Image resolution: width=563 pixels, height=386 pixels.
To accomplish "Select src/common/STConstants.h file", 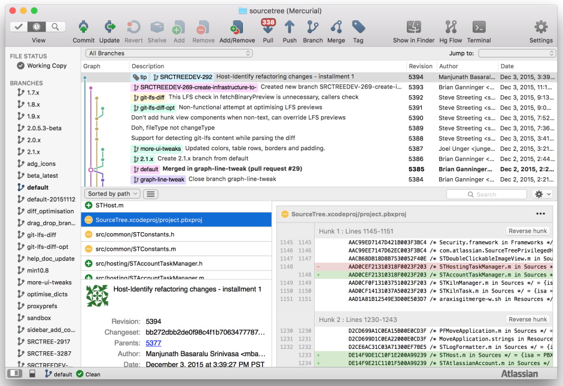I will (x=176, y=235).
